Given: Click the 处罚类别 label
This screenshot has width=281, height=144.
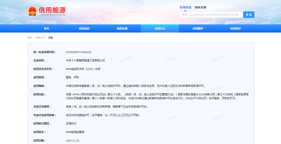Looking at the screenshot, I should click(40, 78).
